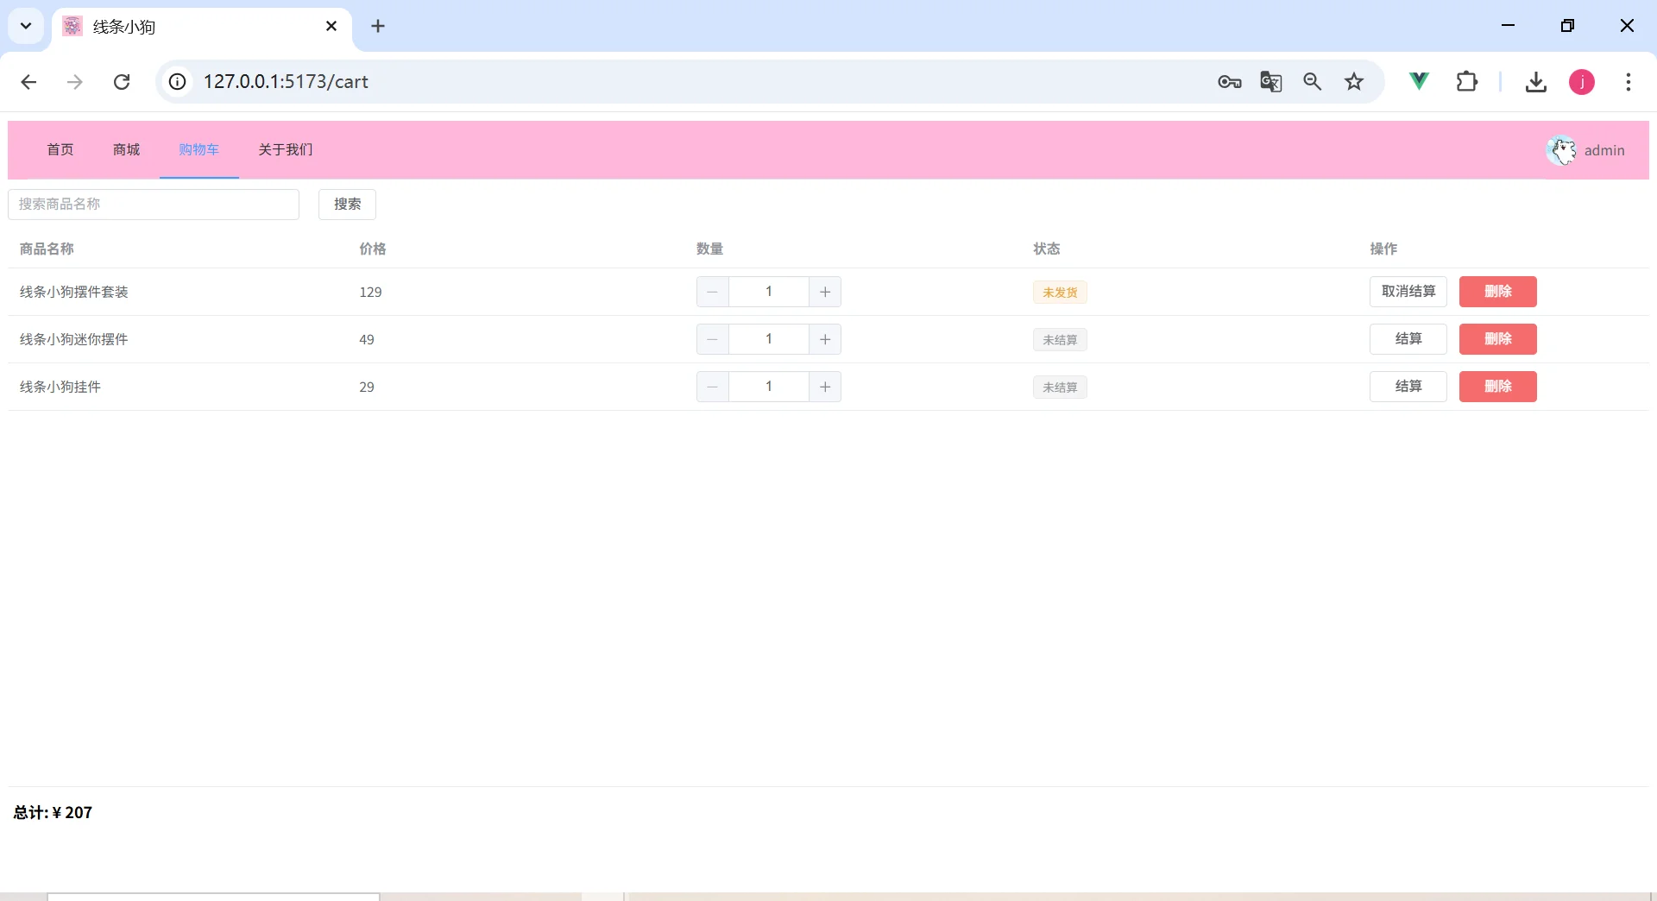Close the browser window
Screen dimensions: 1657x901
[1627, 26]
